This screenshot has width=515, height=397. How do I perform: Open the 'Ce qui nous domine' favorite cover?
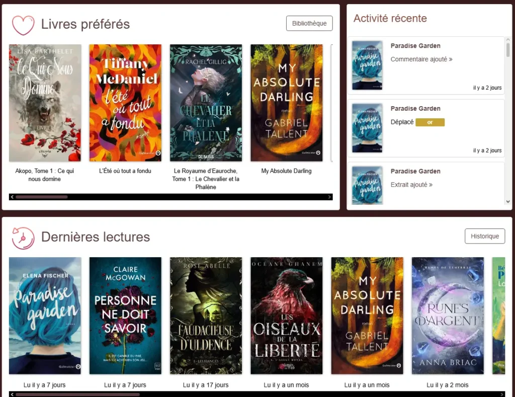45,103
